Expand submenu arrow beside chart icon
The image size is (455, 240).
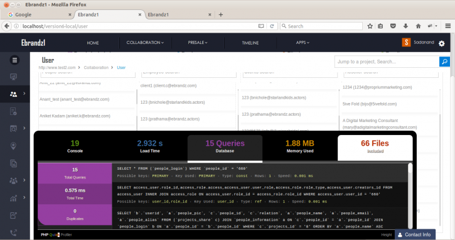(24, 197)
